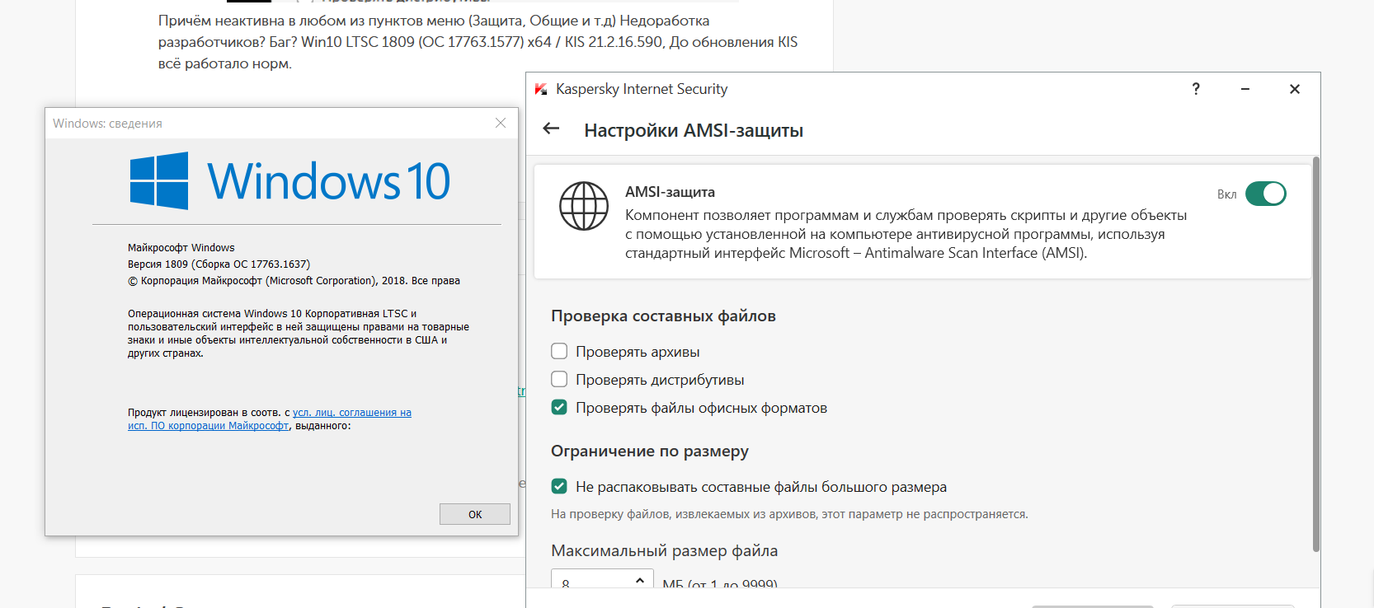The image size is (1374, 608).
Task: Enable the Проверять дистрибутивы checkbox
Action: [559, 380]
